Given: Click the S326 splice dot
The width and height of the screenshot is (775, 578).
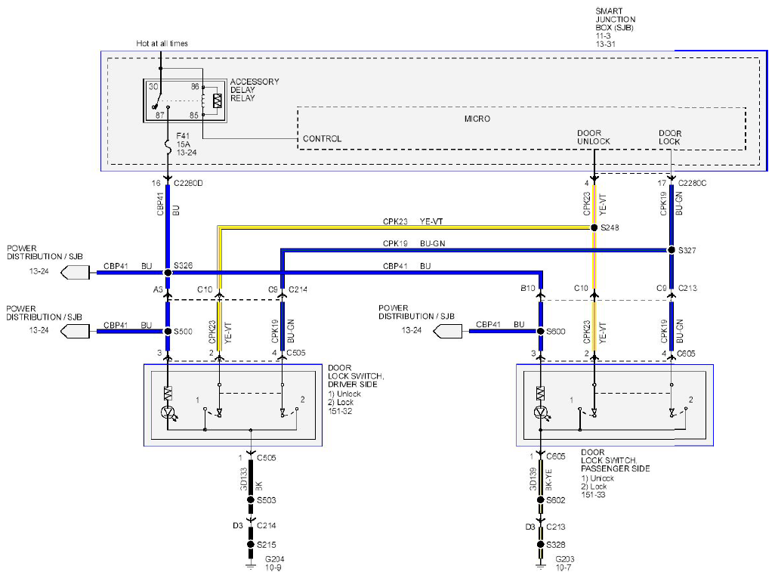Looking at the screenshot, I should (x=168, y=273).
